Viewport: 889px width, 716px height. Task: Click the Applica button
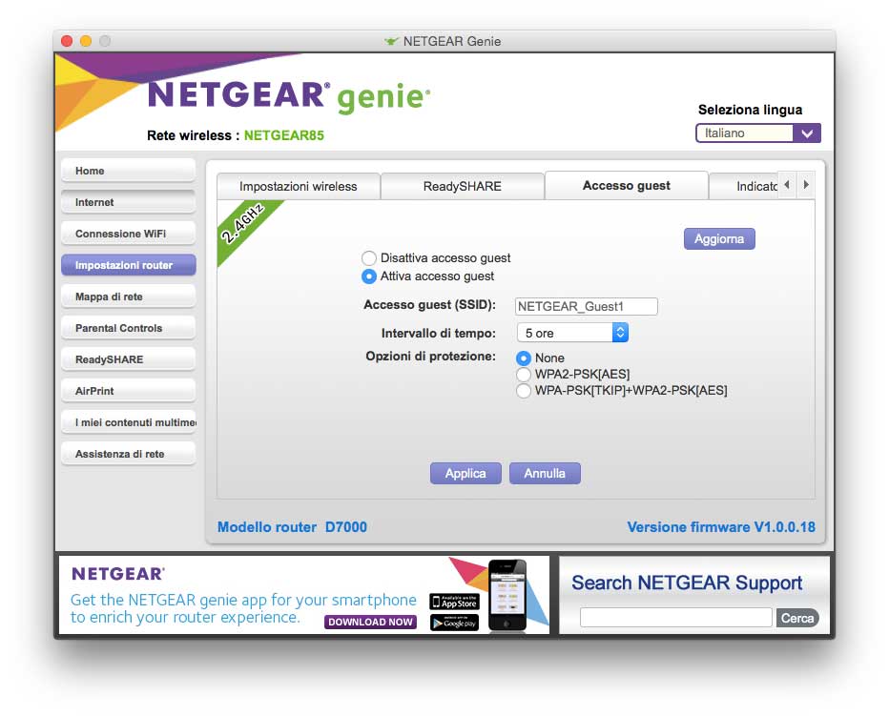pos(465,474)
